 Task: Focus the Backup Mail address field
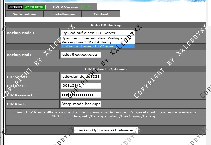(81, 55)
